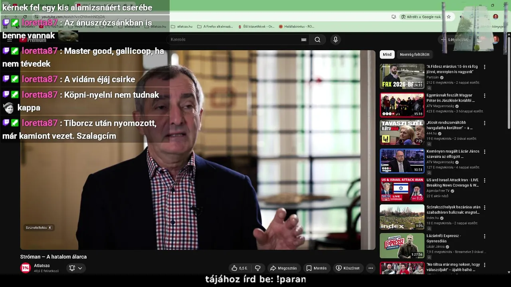Open the Chrome profile avatar
The image size is (511, 287).
[495, 17]
